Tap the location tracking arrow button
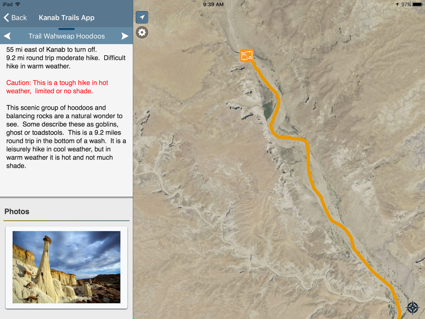 pyautogui.click(x=142, y=17)
